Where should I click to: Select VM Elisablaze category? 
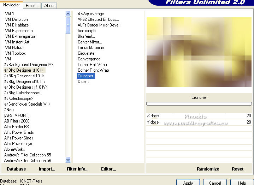pos(17,25)
